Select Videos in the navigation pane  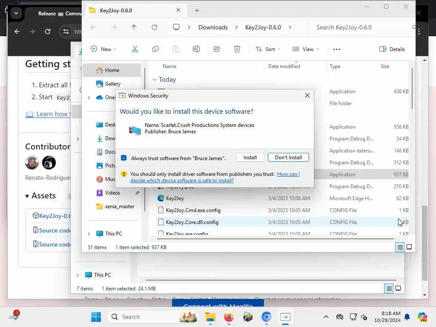pos(112,193)
